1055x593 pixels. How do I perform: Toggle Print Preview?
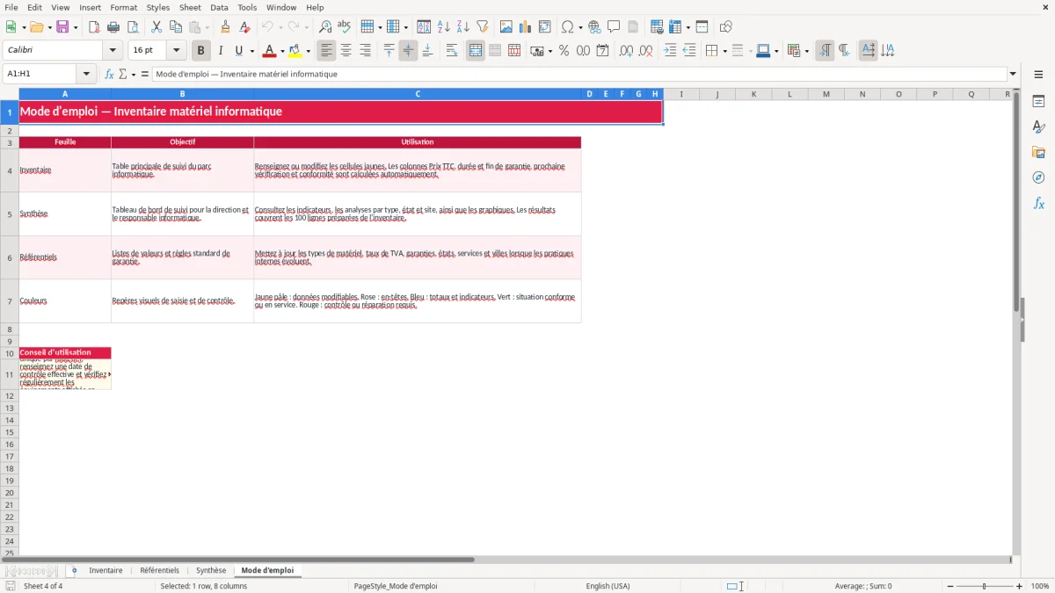pyautogui.click(x=133, y=27)
